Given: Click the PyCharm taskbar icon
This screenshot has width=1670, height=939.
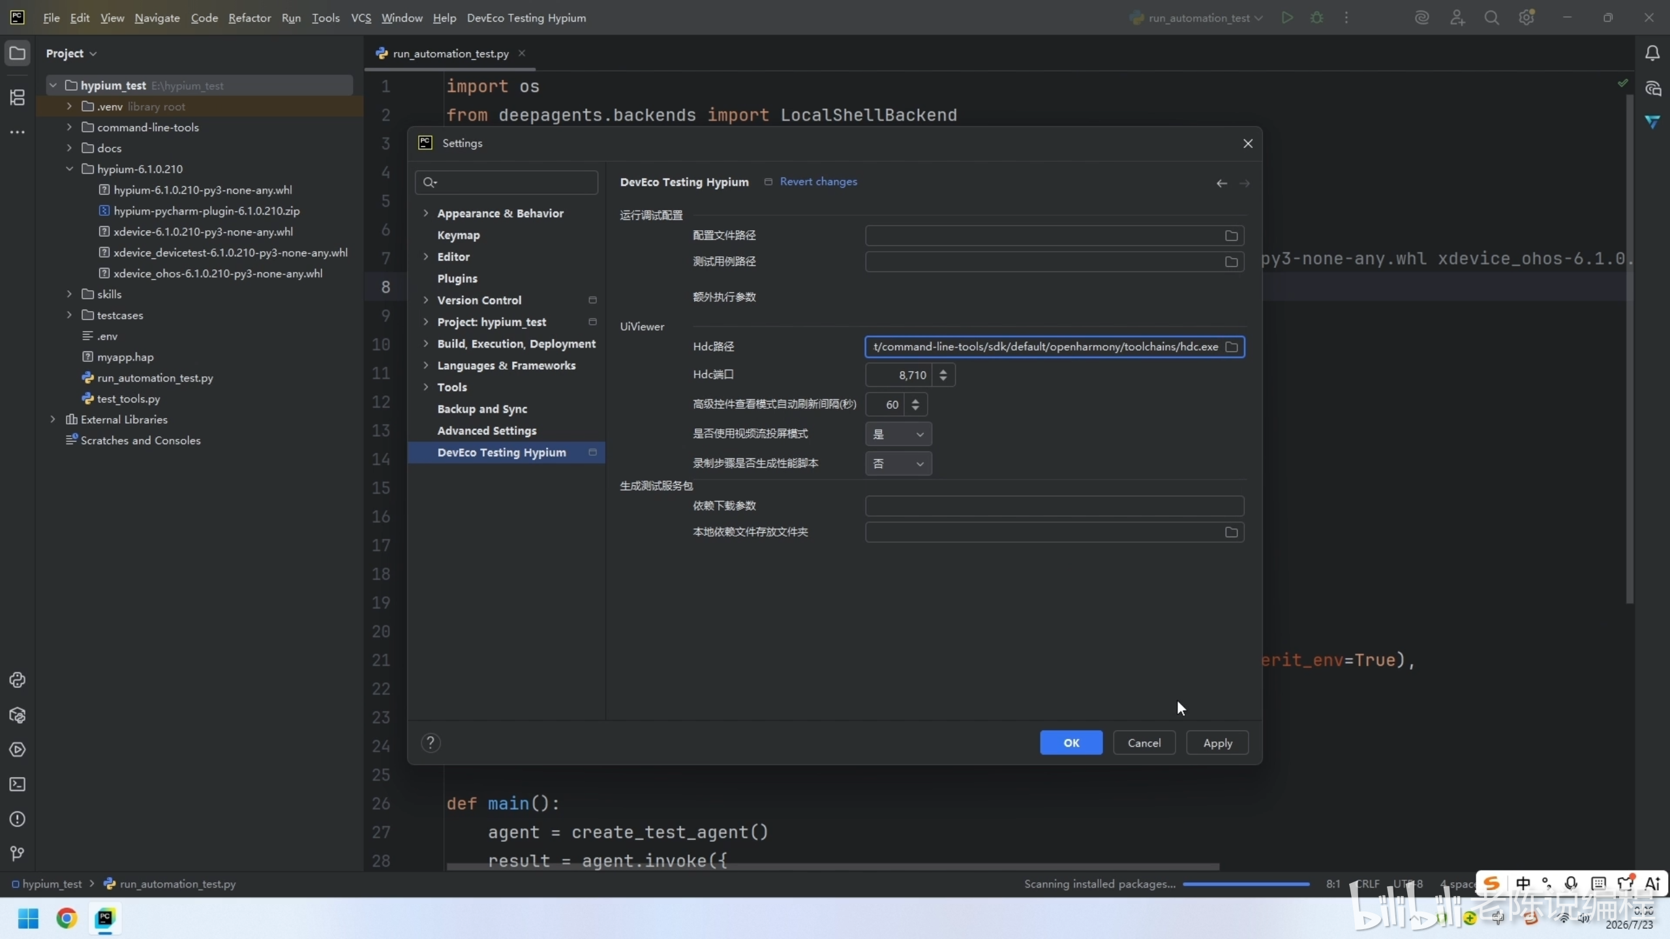Looking at the screenshot, I should click(x=104, y=918).
